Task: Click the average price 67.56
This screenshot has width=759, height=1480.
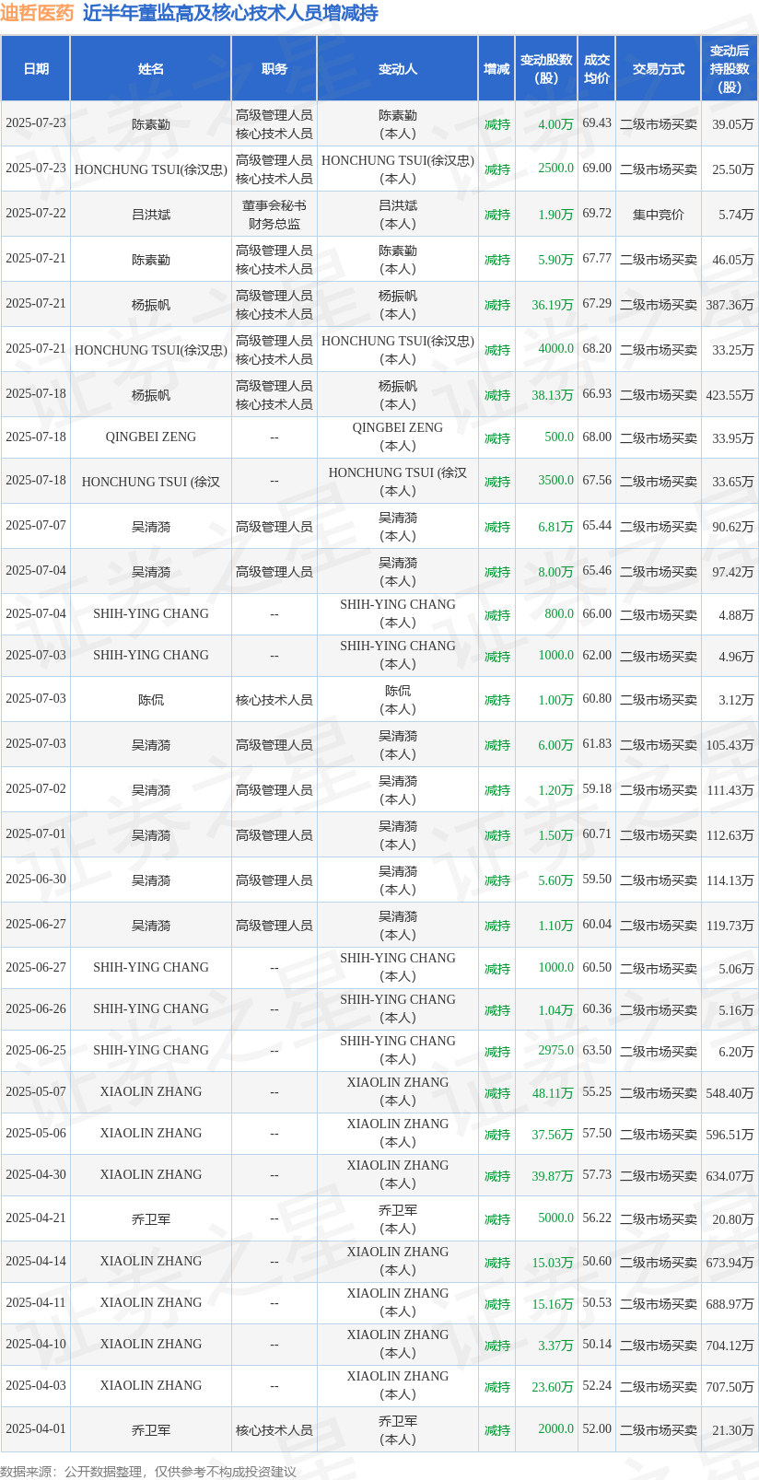Action: [597, 481]
